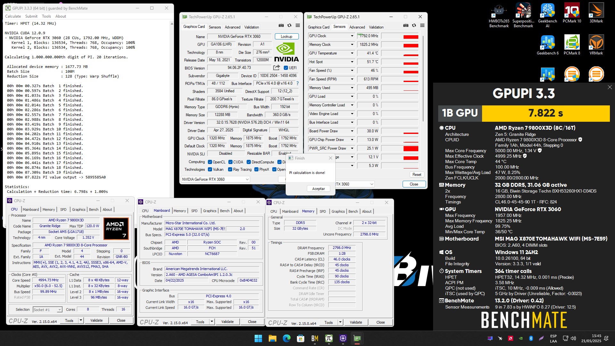Open the Tools dropdown arrow in CPU-Z Mainboard window
The width and height of the screenshot is (615, 346).
pos(212,322)
